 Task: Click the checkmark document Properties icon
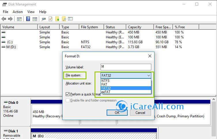coord(50,19)
